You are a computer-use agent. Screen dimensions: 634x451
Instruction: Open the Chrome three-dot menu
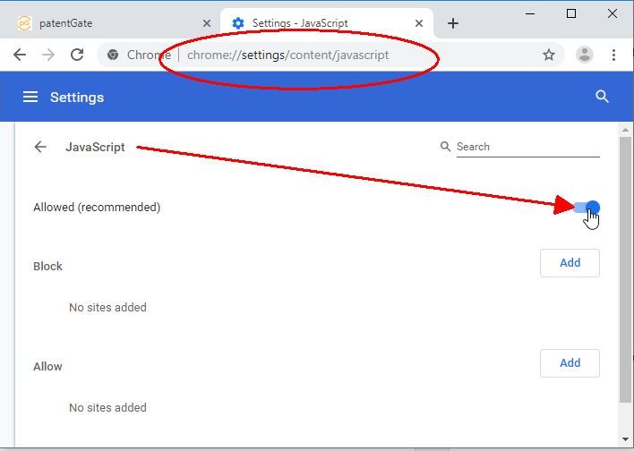(x=613, y=55)
